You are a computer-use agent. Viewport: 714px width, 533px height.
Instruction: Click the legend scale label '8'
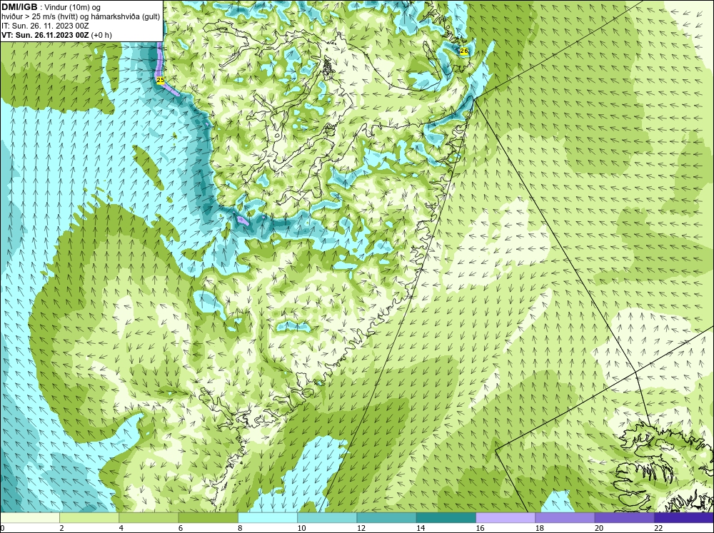[x=240, y=528]
